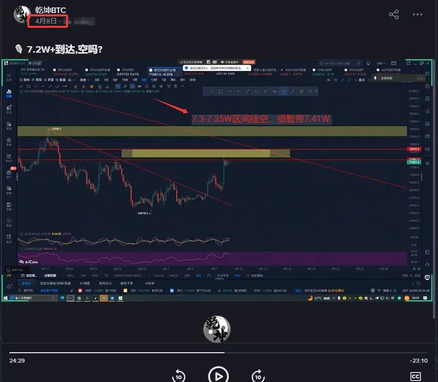
Task: Share this post using the share icon
Action: [x=394, y=14]
